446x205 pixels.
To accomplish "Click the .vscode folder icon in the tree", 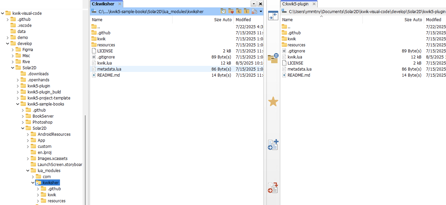I will (13, 25).
